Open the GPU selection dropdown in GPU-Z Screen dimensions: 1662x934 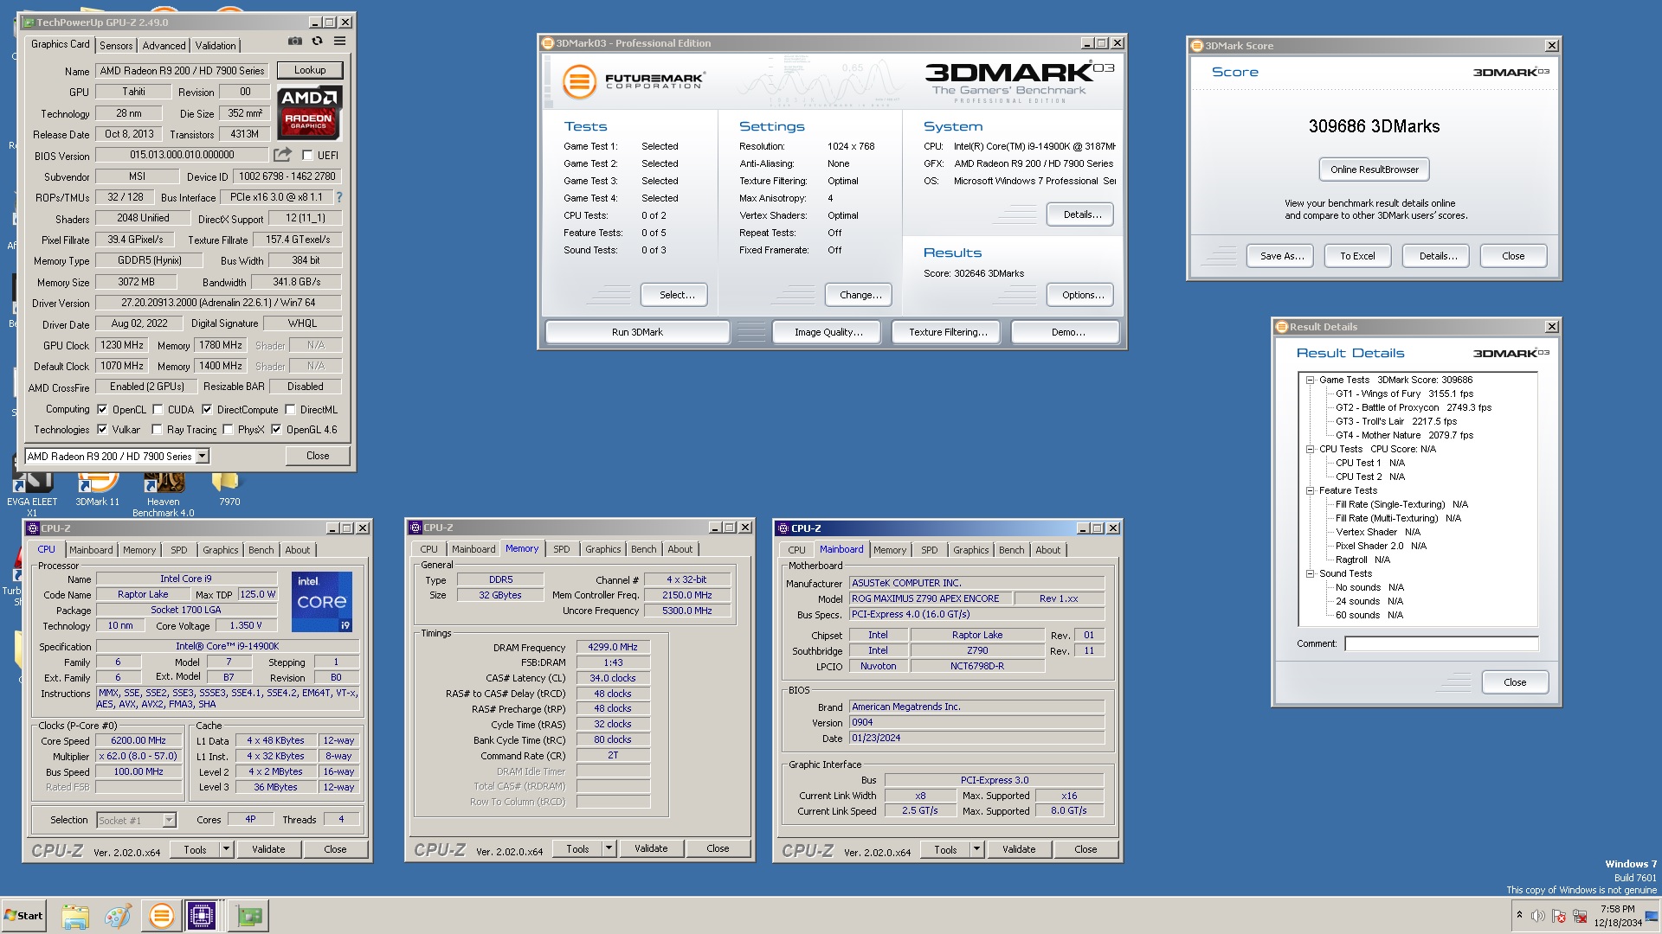202,457
